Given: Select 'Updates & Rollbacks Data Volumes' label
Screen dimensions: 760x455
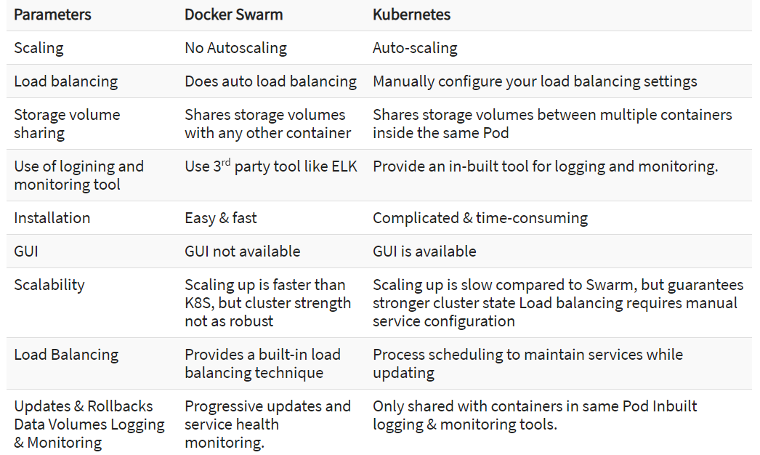Looking at the screenshot, I should point(84,415).
